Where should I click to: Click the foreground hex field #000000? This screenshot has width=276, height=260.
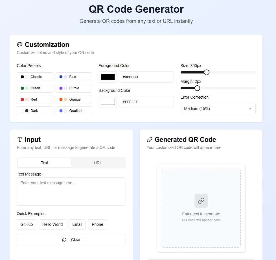(x=146, y=77)
